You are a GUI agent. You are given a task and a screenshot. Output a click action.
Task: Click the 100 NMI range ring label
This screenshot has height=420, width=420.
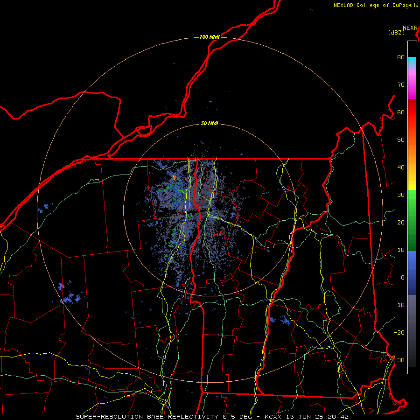pos(210,37)
